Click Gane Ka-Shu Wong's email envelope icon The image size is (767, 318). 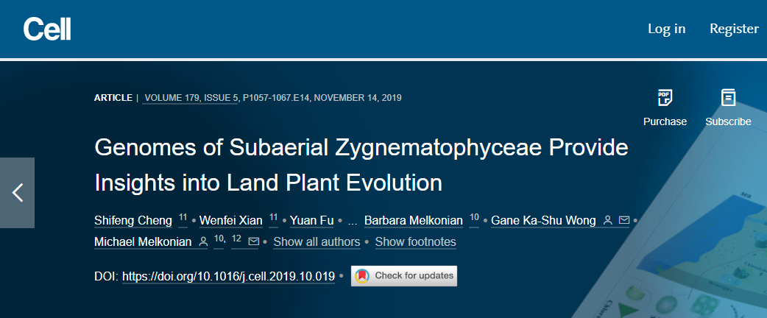click(x=623, y=221)
